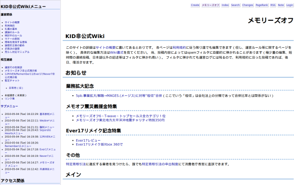The height and width of the screenshot is (185, 297).
Task: Open Remember11メニュー link
Action: click(18, 146)
